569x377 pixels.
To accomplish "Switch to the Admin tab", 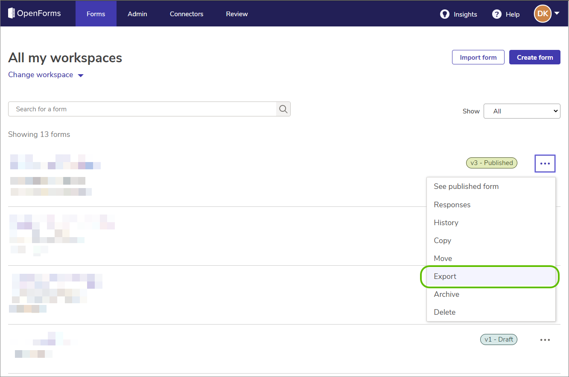I will [x=137, y=14].
